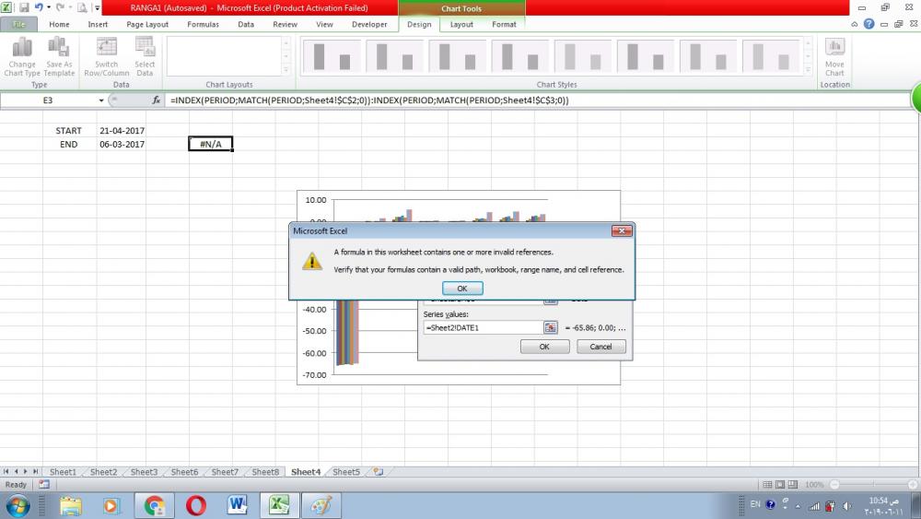Screen dimensions: 921x519
Task: Click the macro recording icon in the status bar
Action: pos(44,484)
